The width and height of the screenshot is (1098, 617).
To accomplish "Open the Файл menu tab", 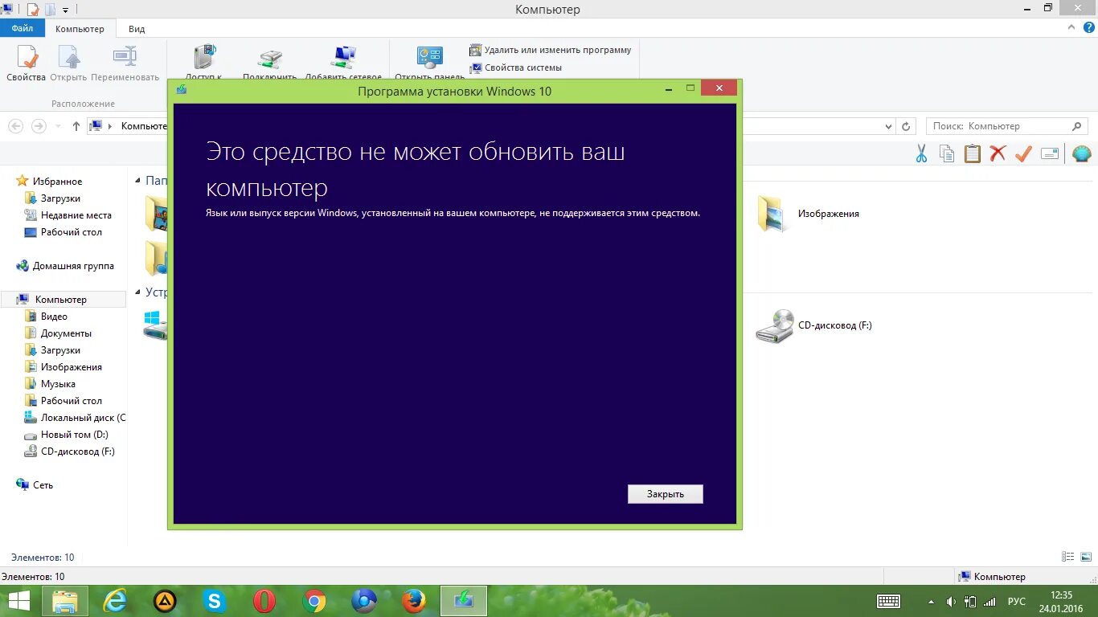I will 23,28.
